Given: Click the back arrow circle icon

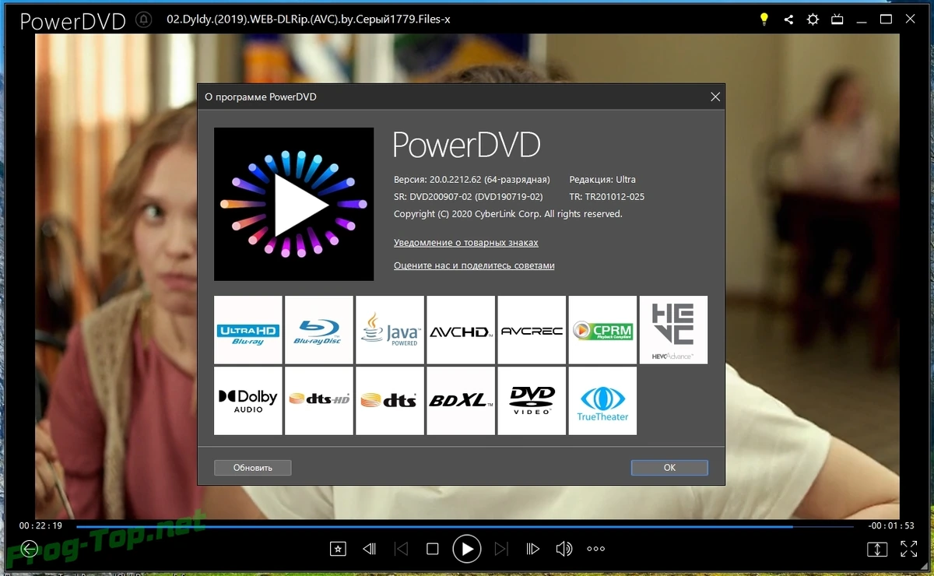Looking at the screenshot, I should [x=29, y=549].
